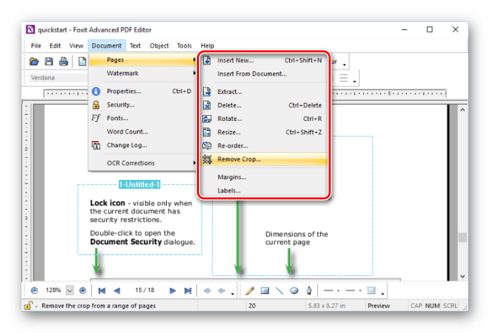Choose Rotate pages menu entry
Viewport: 490px width, 333px height.
pyautogui.click(x=263, y=119)
